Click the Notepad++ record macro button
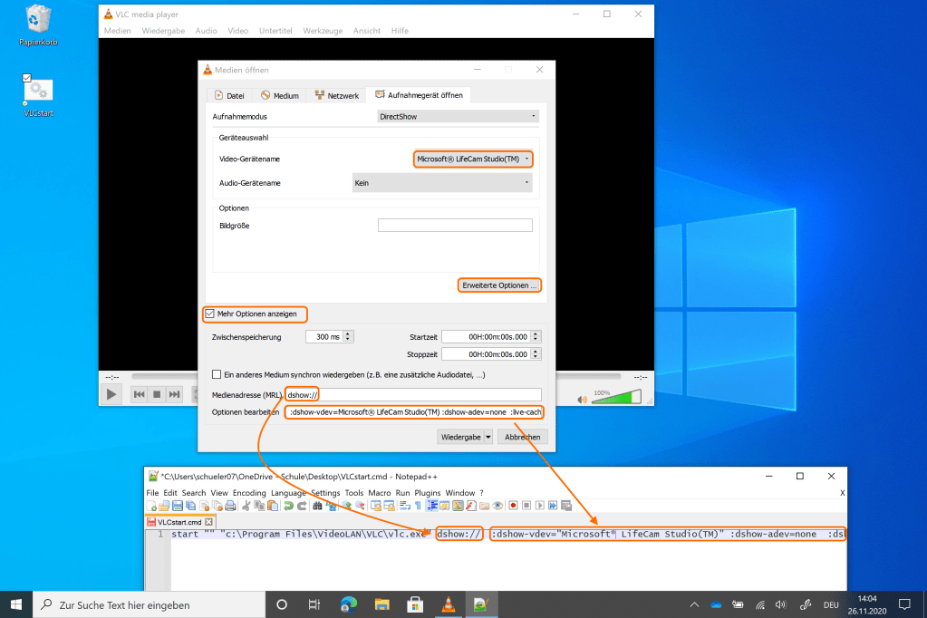This screenshot has height=618, width=927. click(x=513, y=506)
